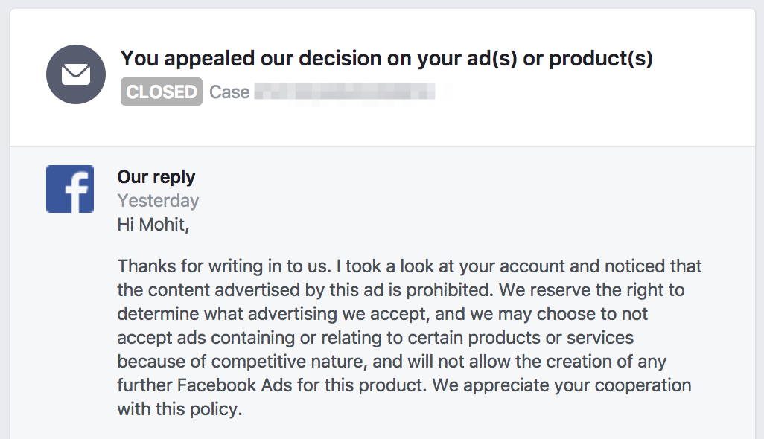Click the Facebook logo beside the reply
Image resolution: width=764 pixels, height=439 pixels.
click(x=70, y=189)
